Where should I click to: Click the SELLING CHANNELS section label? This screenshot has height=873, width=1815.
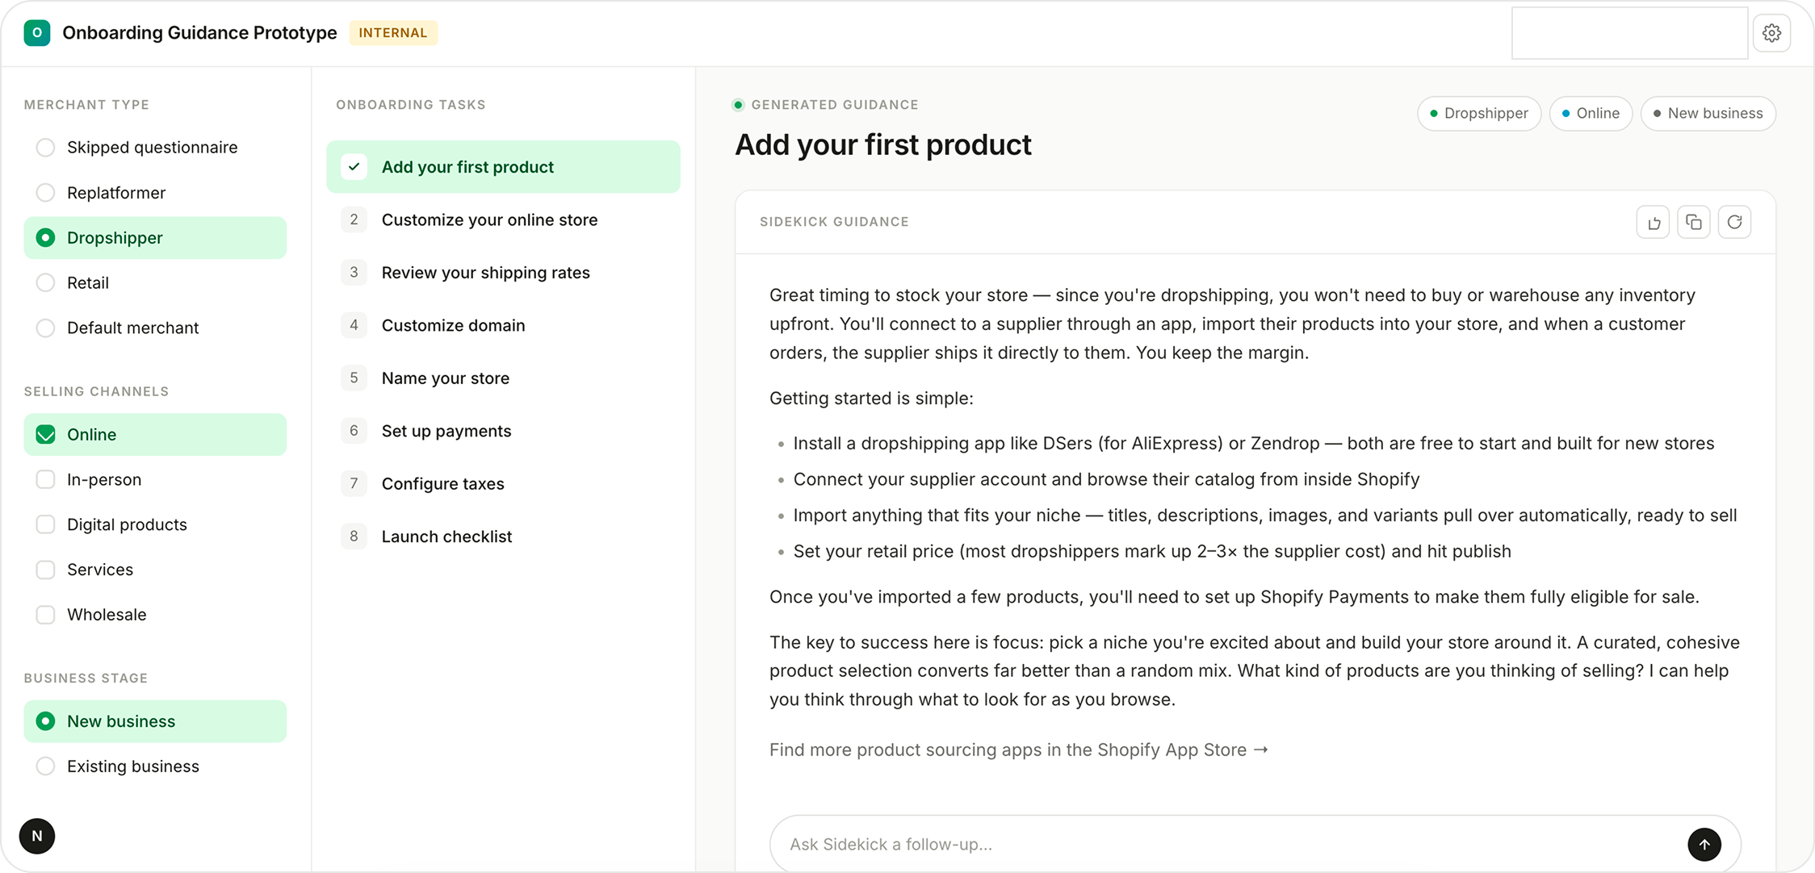coord(96,391)
